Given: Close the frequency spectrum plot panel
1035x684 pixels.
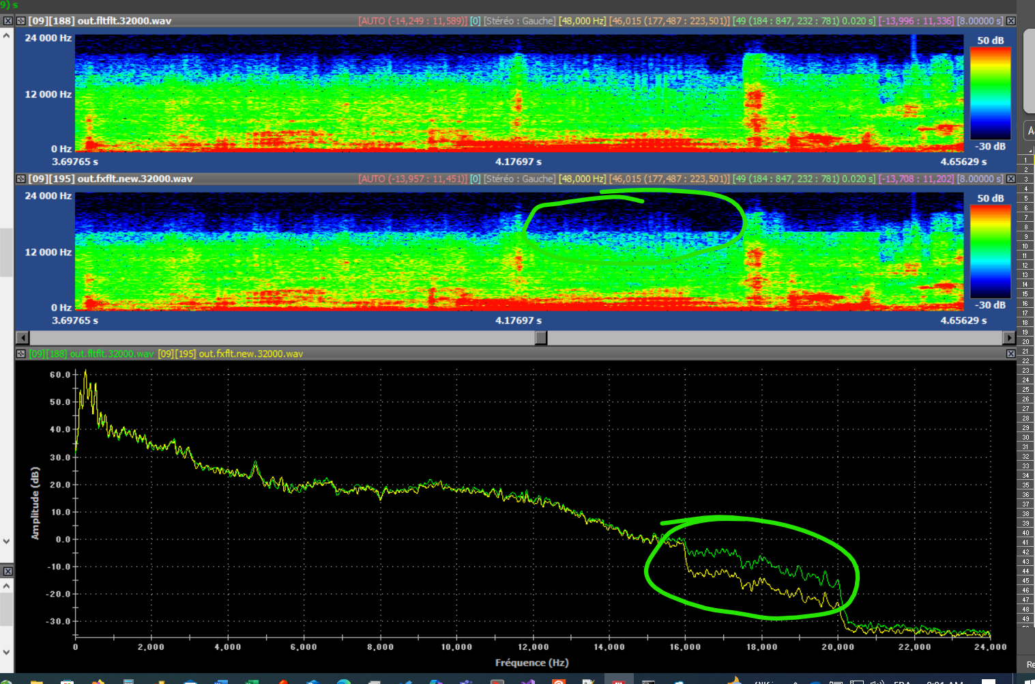Looking at the screenshot, I should pyautogui.click(x=1010, y=354).
